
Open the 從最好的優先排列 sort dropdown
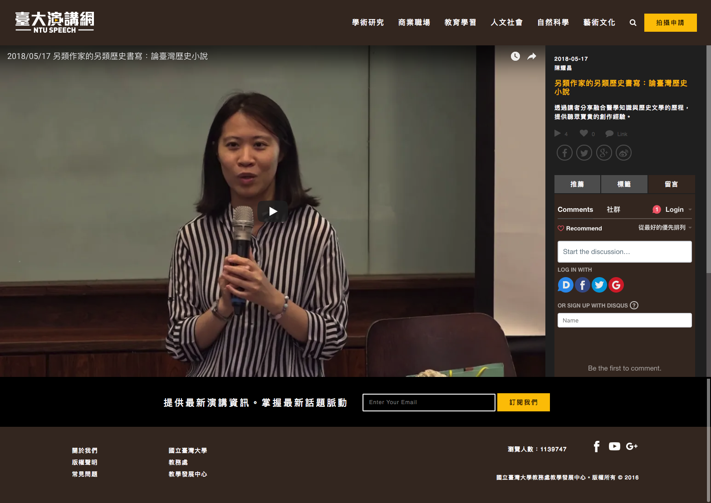(x=665, y=227)
